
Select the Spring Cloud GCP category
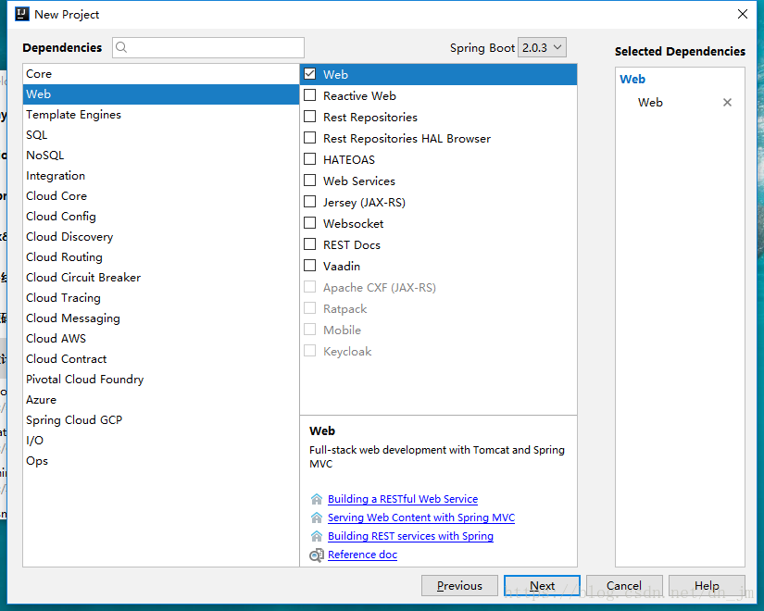coord(161,420)
